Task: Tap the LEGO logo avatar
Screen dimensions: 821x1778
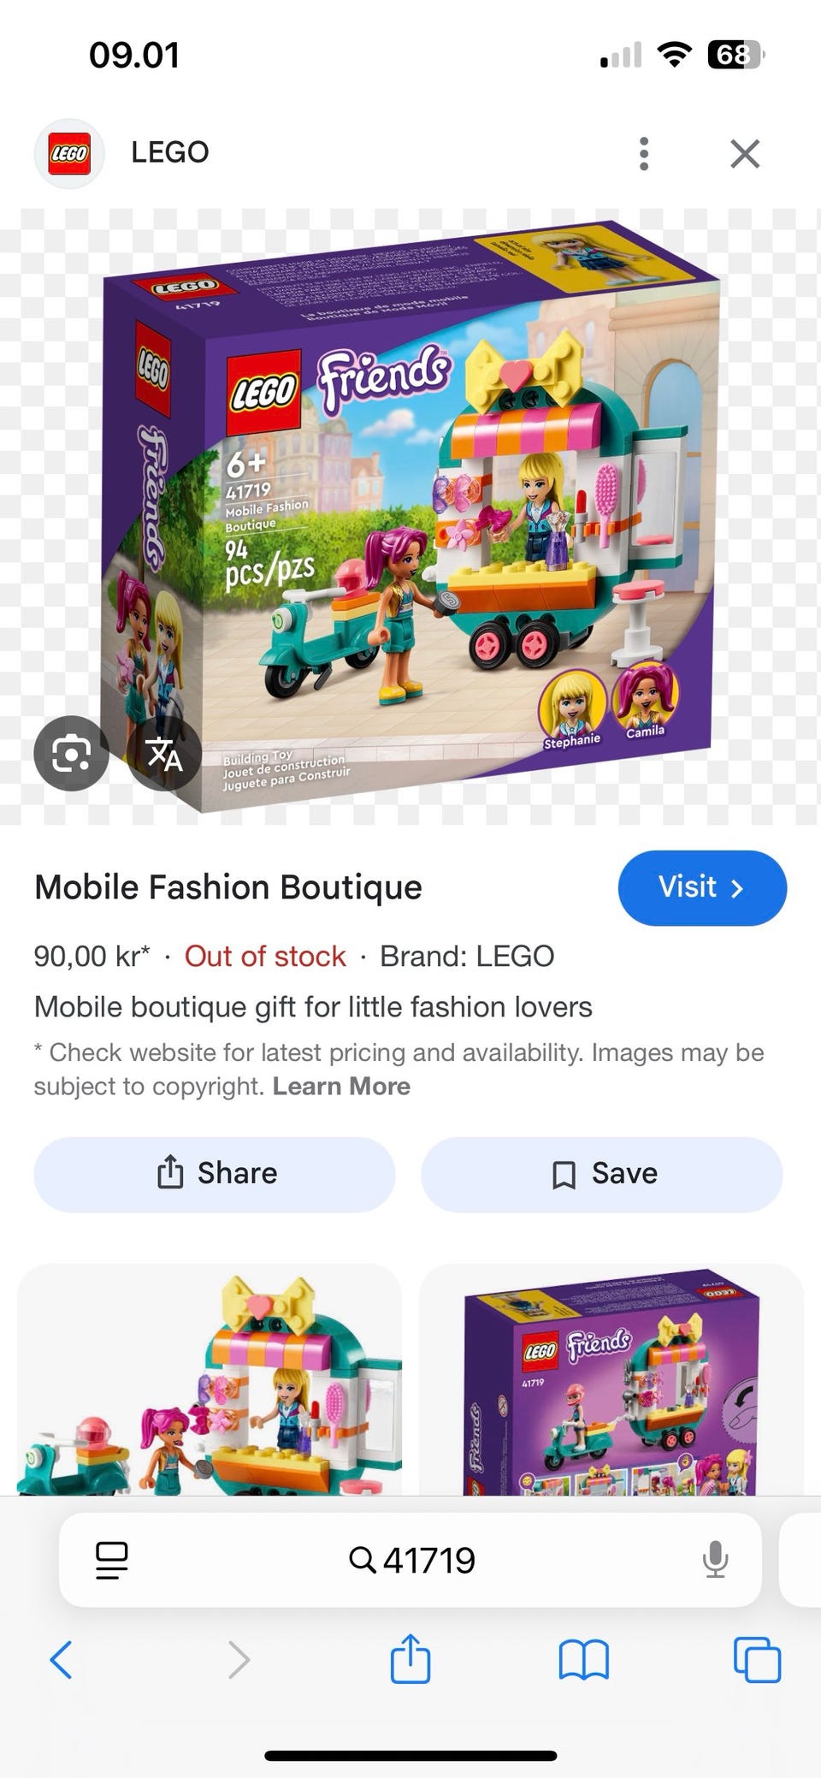Action: (69, 154)
